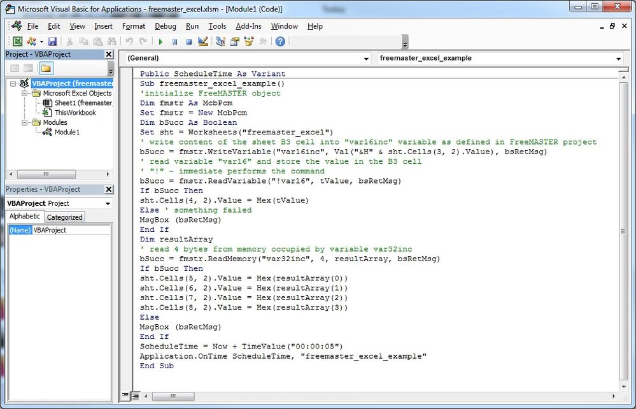Open the Insert object dropdown arrow
The image size is (636, 409).
click(41, 41)
